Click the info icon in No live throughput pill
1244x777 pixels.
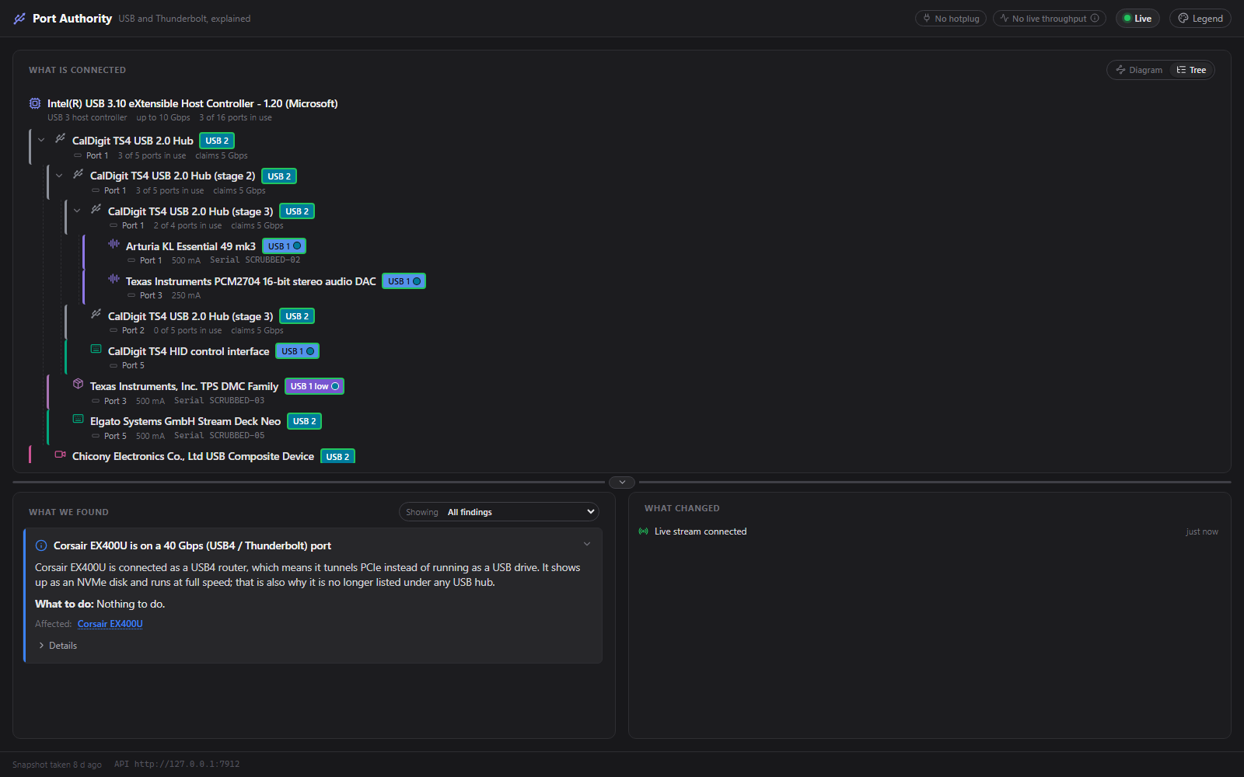click(x=1095, y=18)
